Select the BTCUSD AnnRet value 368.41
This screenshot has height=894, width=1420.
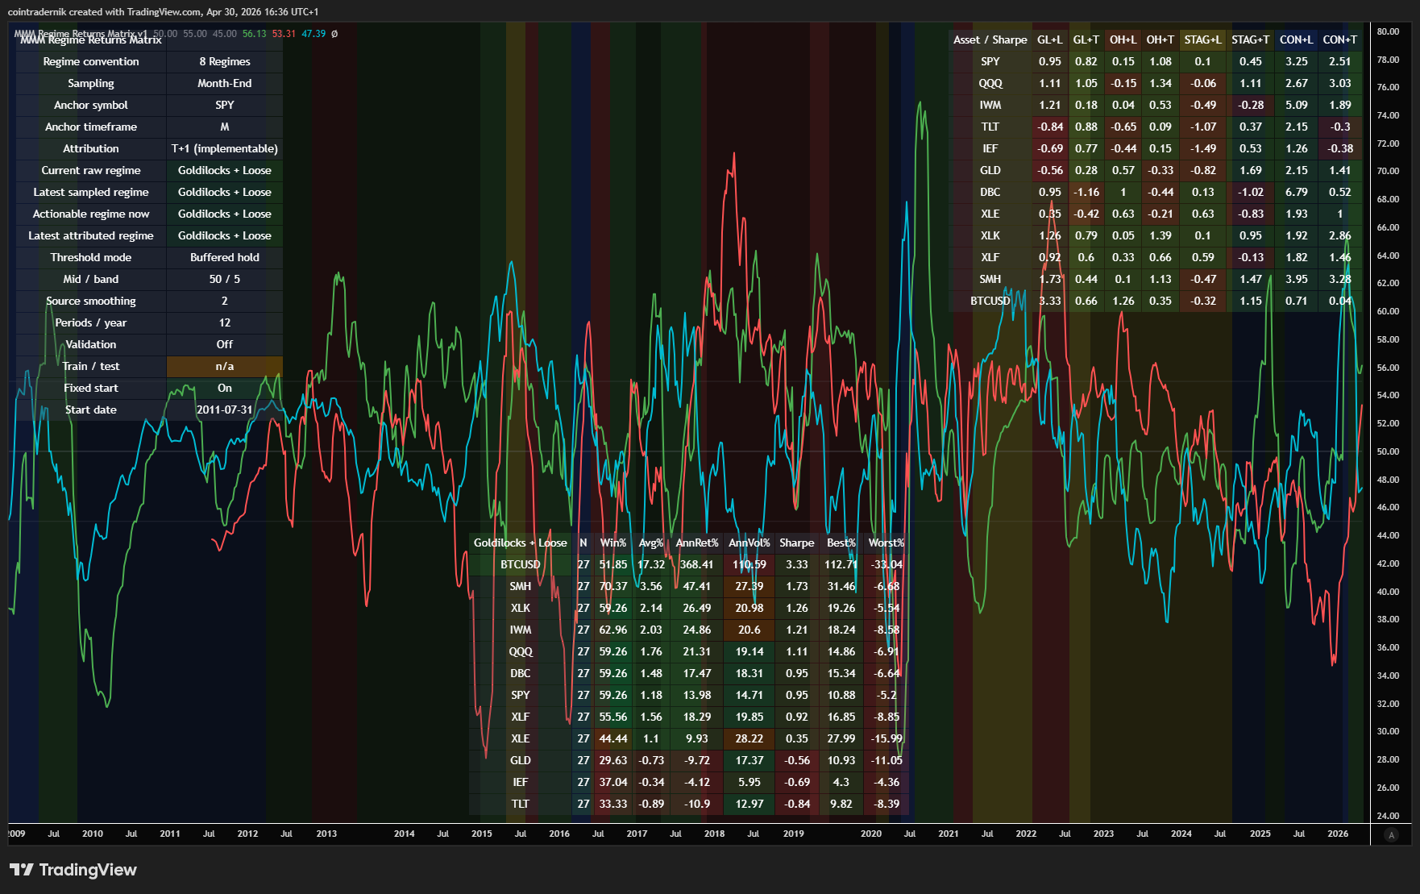[697, 565]
